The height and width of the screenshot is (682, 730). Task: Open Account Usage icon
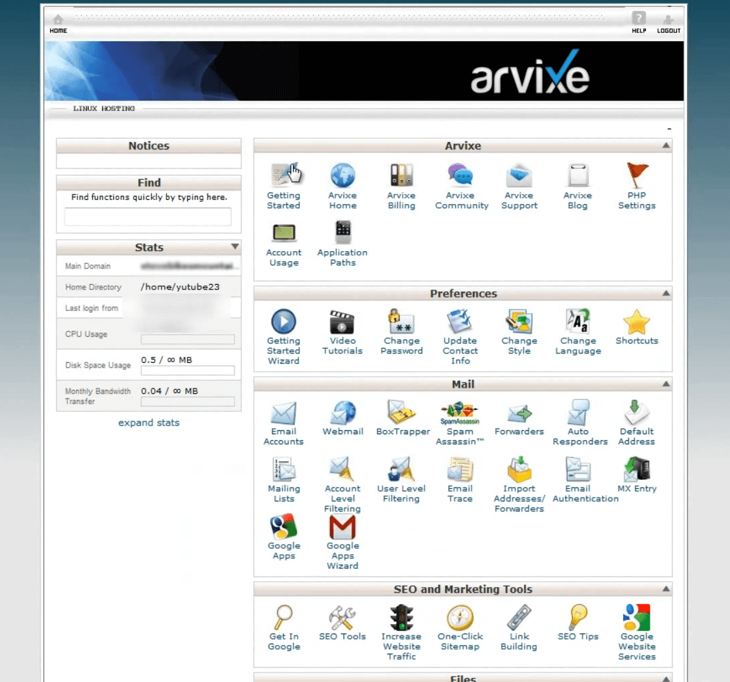284,233
